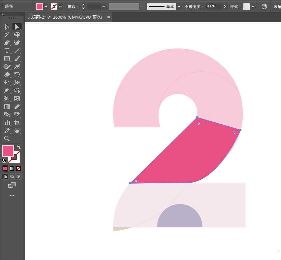Switch paint mode to Gradient
281x260 pixels.
tap(12, 169)
